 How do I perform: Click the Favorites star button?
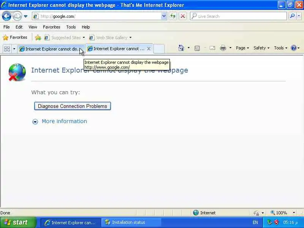coord(15,37)
